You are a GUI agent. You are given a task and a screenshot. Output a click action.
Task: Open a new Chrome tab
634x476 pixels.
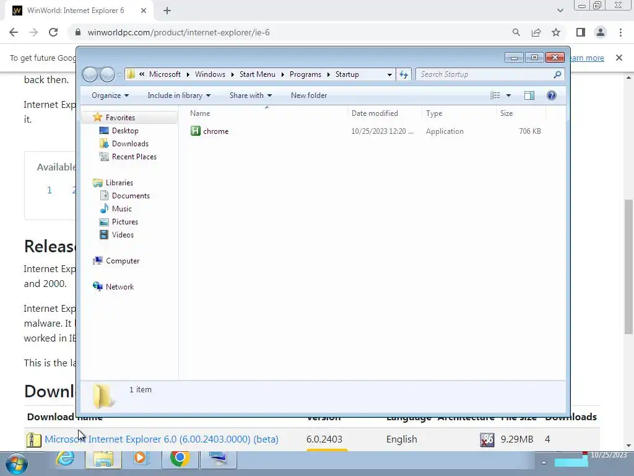[167, 11]
